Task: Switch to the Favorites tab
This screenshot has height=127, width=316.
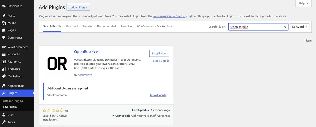Action: [127, 26]
